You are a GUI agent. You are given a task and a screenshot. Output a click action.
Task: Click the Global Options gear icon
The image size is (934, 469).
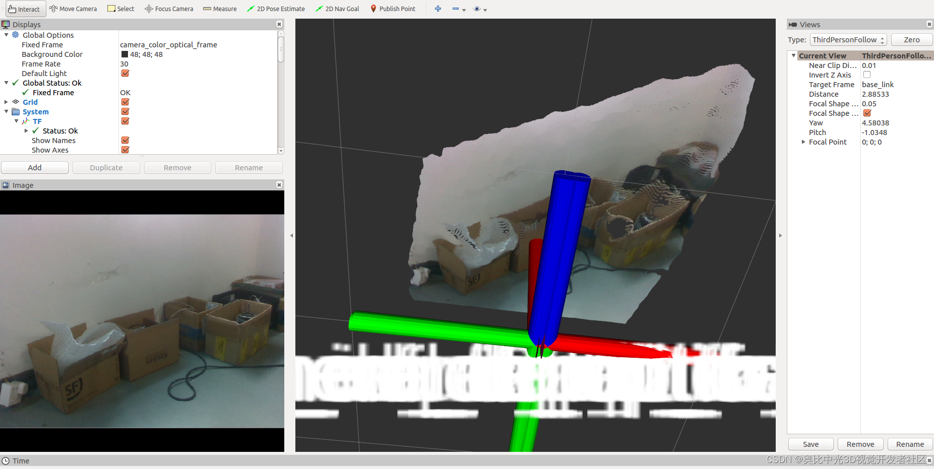click(16, 35)
